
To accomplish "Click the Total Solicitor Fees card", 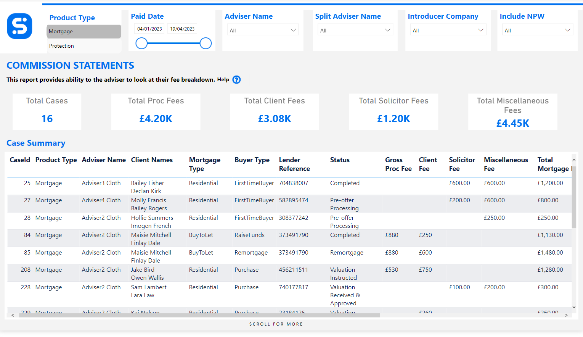I will (393, 112).
